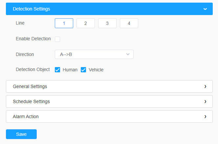Enable the Enable Detection checkbox

57,39
